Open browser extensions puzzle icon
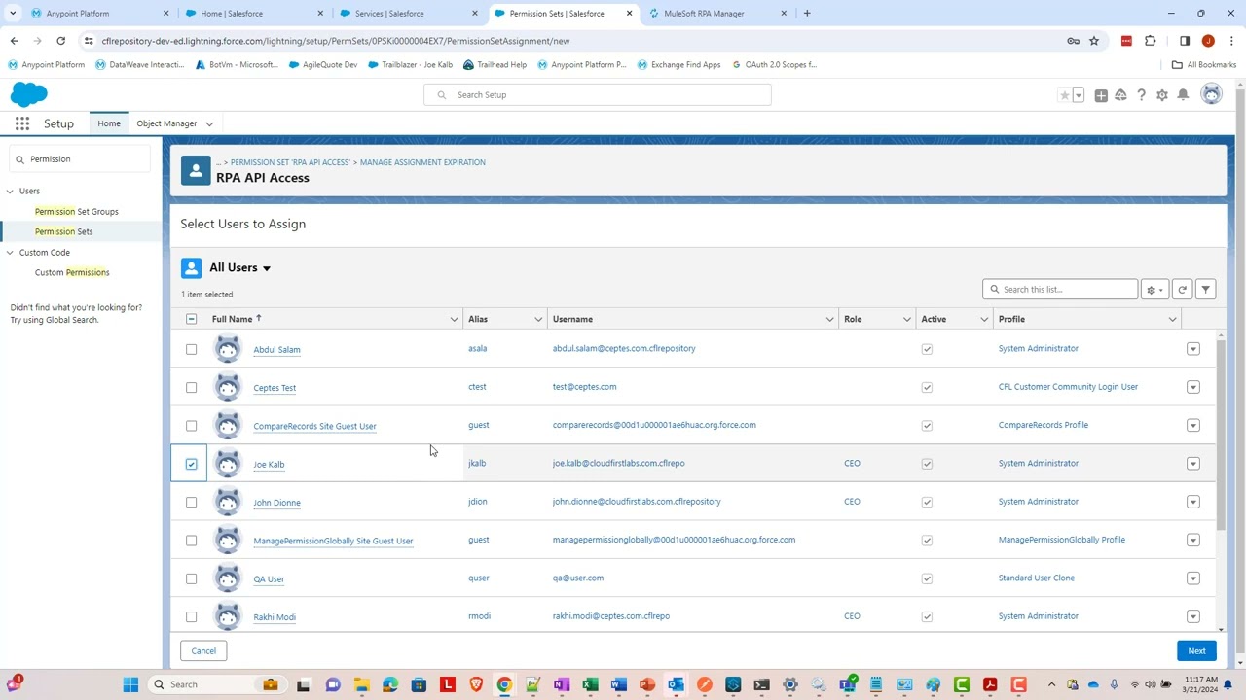 click(x=1151, y=41)
